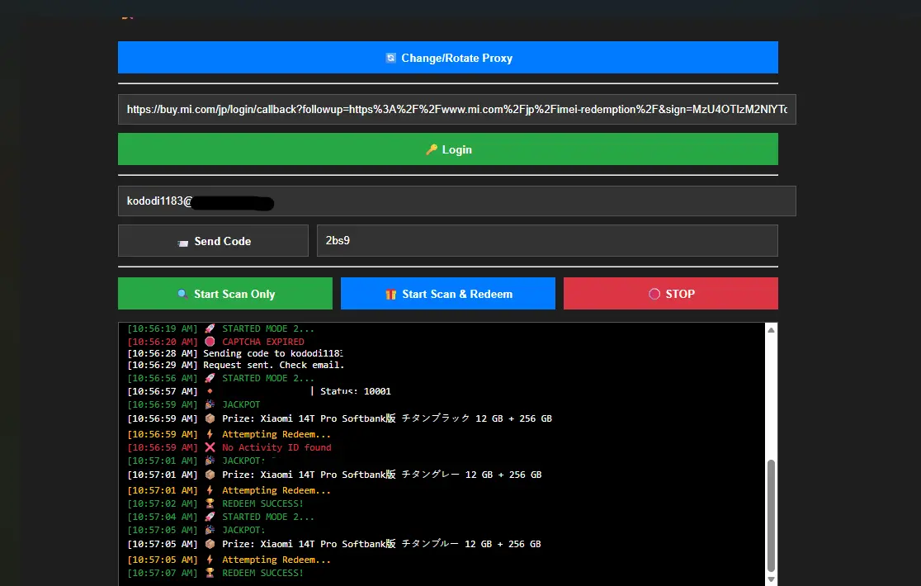The width and height of the screenshot is (921, 586).
Task: Click the log scrollbar up arrow
Action: click(772, 330)
